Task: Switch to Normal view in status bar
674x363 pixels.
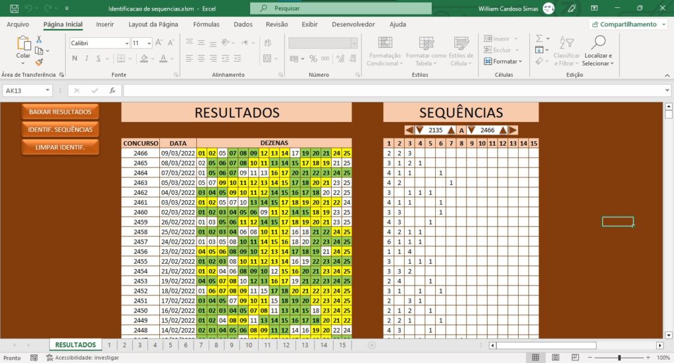Action: (x=536, y=358)
